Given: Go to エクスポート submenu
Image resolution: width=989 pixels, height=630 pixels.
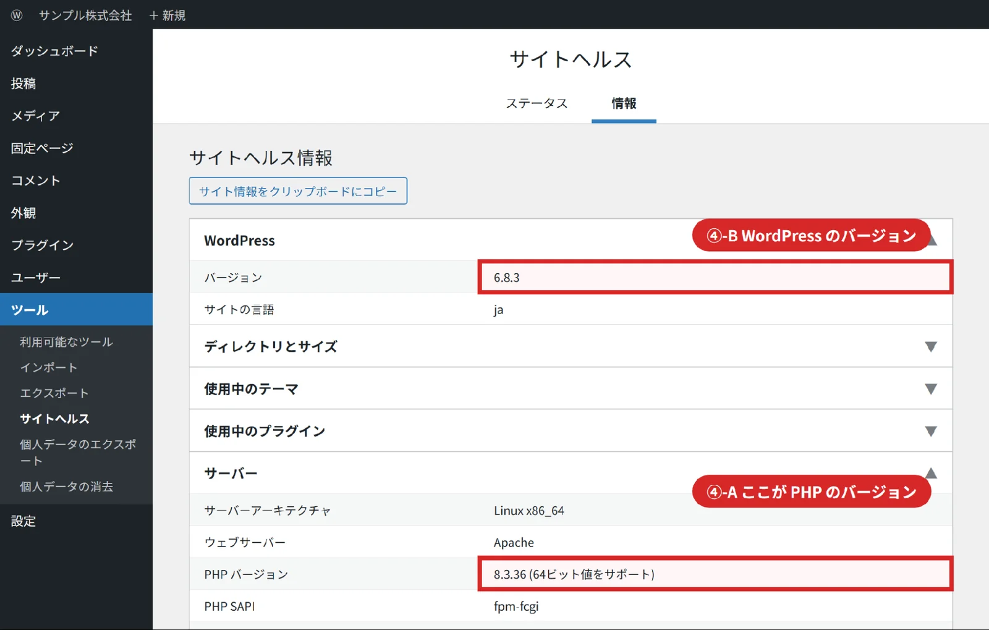Looking at the screenshot, I should 54,393.
